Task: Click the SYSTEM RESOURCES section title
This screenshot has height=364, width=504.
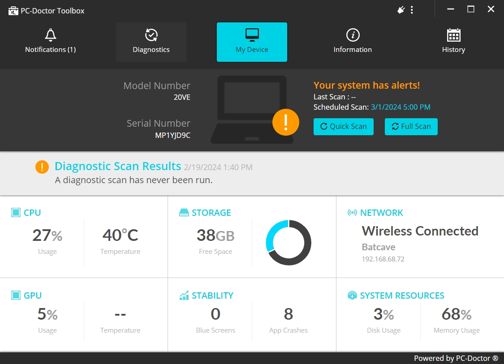Action: coord(402,295)
